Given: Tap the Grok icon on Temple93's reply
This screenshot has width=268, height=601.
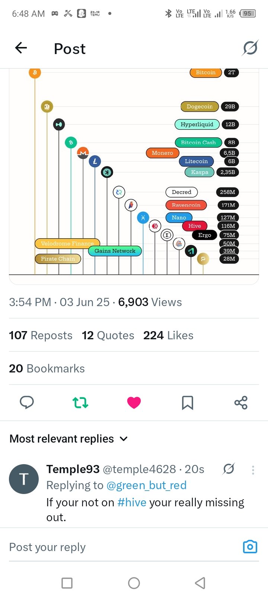Looking at the screenshot, I should pyautogui.click(x=229, y=469).
